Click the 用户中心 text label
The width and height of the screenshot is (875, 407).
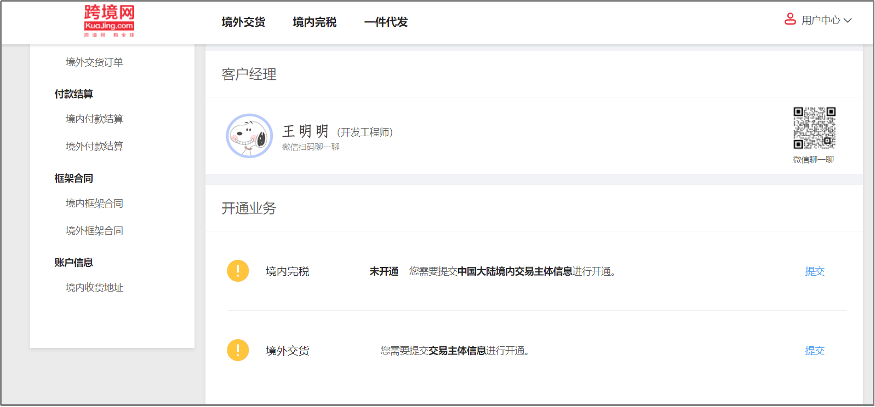click(820, 21)
